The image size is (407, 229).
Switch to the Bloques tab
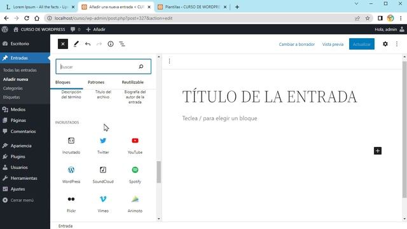(x=63, y=82)
